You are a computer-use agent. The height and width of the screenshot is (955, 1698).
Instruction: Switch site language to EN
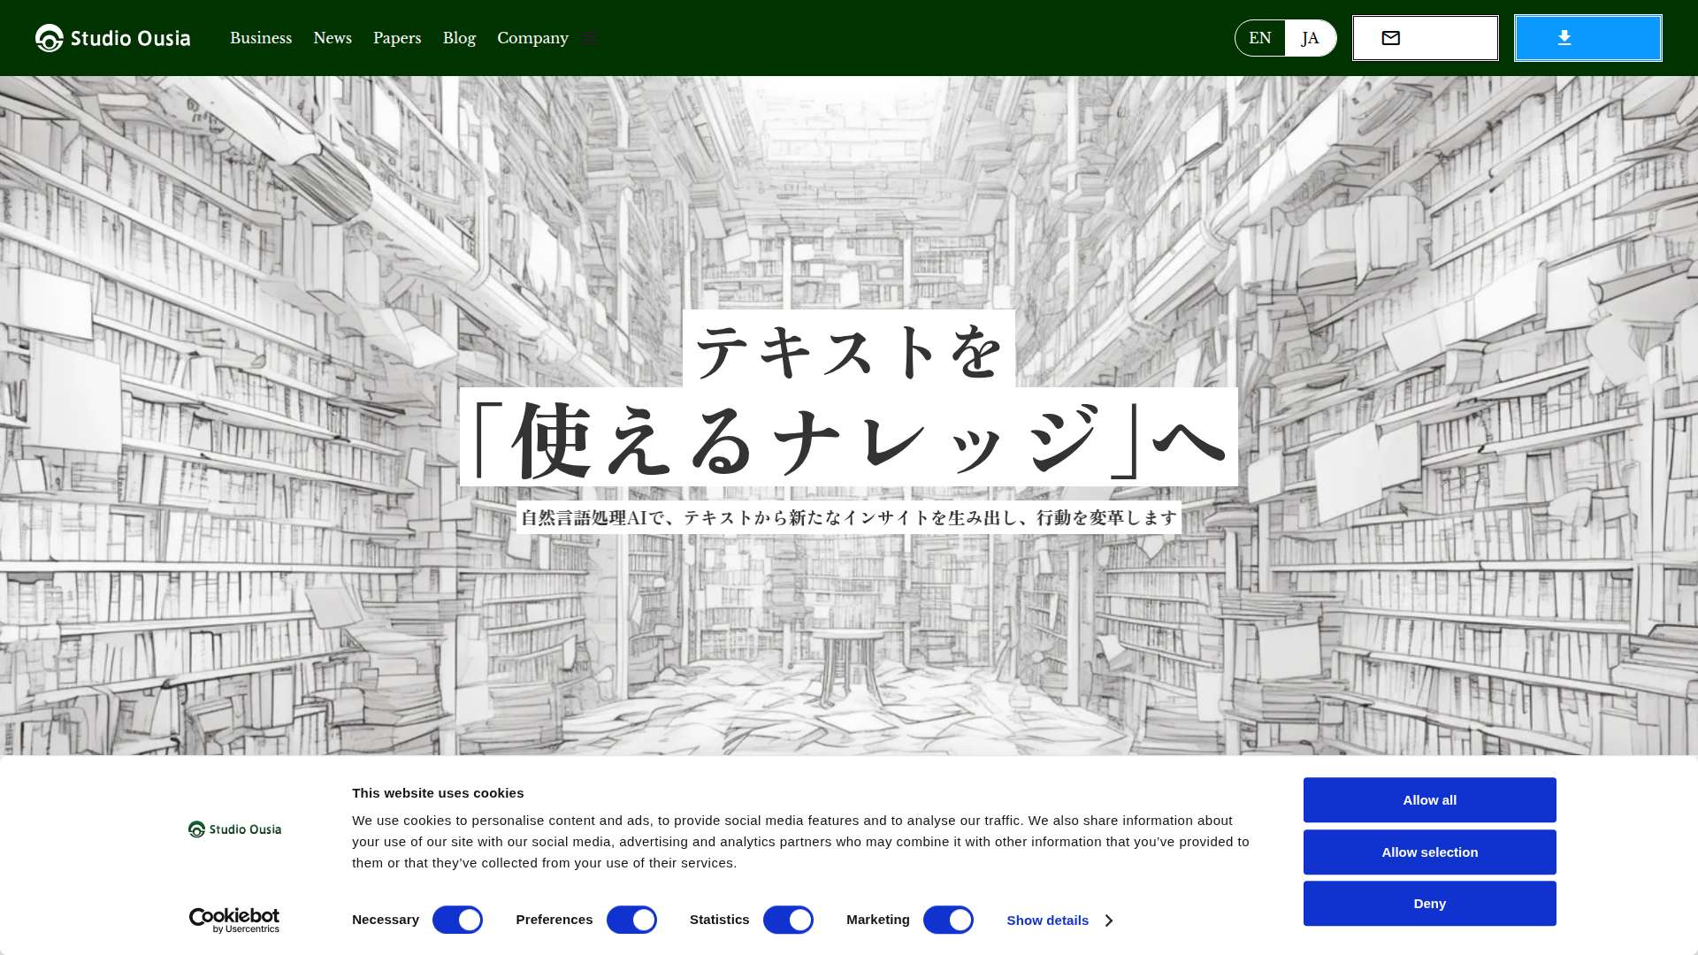point(1260,38)
